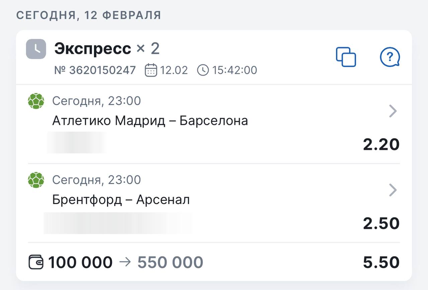Screen dimensions: 428x290
Task: Click the pending clock status icon
Action: point(36,49)
